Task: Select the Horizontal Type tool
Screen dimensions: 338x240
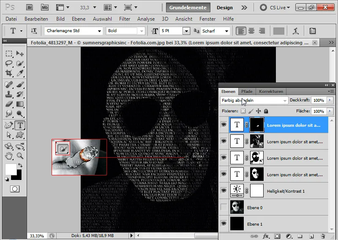Action: [20, 125]
